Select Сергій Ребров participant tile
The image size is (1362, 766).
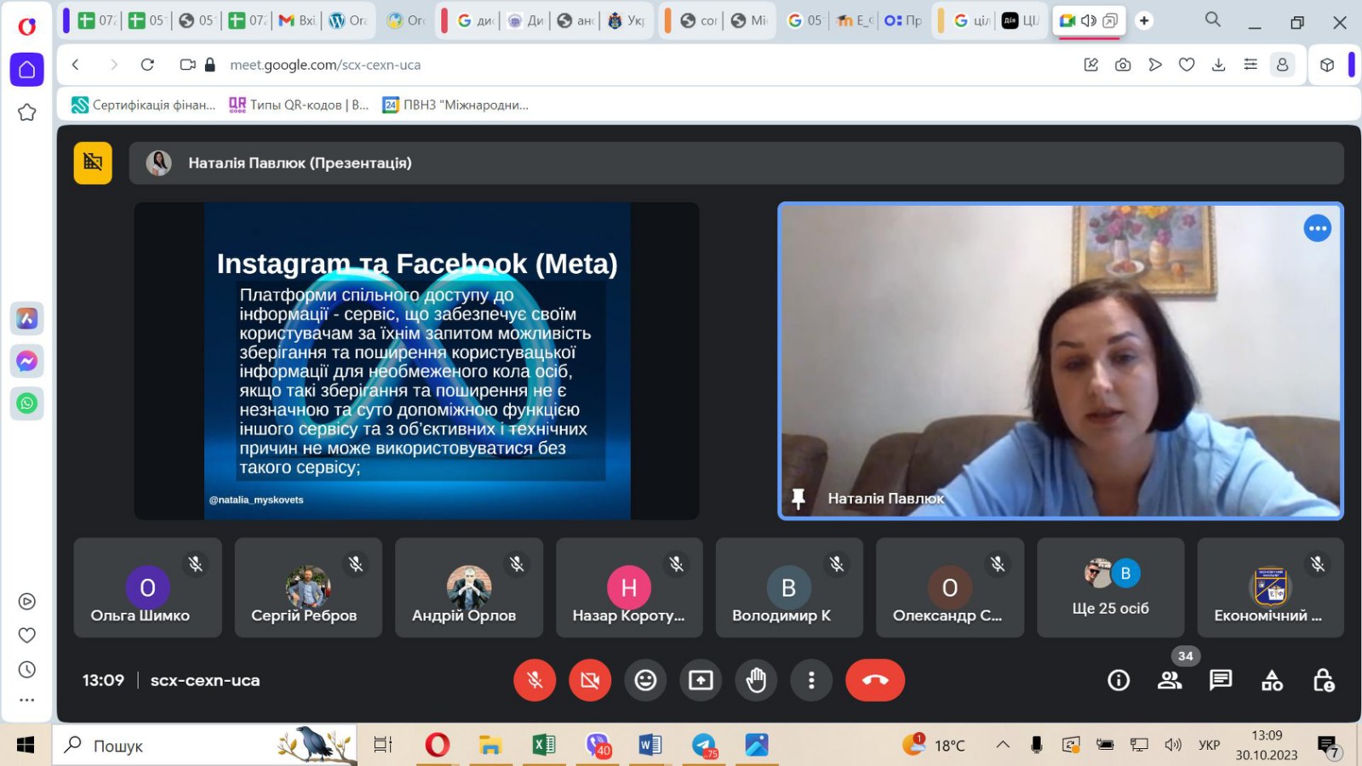(x=308, y=587)
